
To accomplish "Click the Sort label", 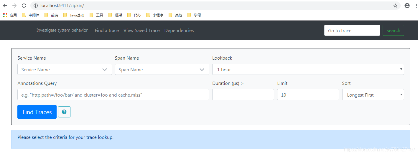I will (x=346, y=83).
